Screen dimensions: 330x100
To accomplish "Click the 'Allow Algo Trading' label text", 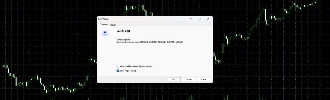I will 128,71.
